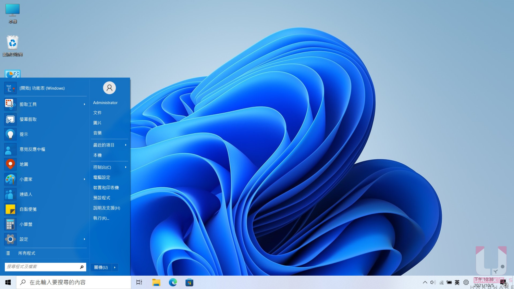Open the Snipping Tool (剪取工具) icon
514x289 pixels.
pyautogui.click(x=10, y=104)
